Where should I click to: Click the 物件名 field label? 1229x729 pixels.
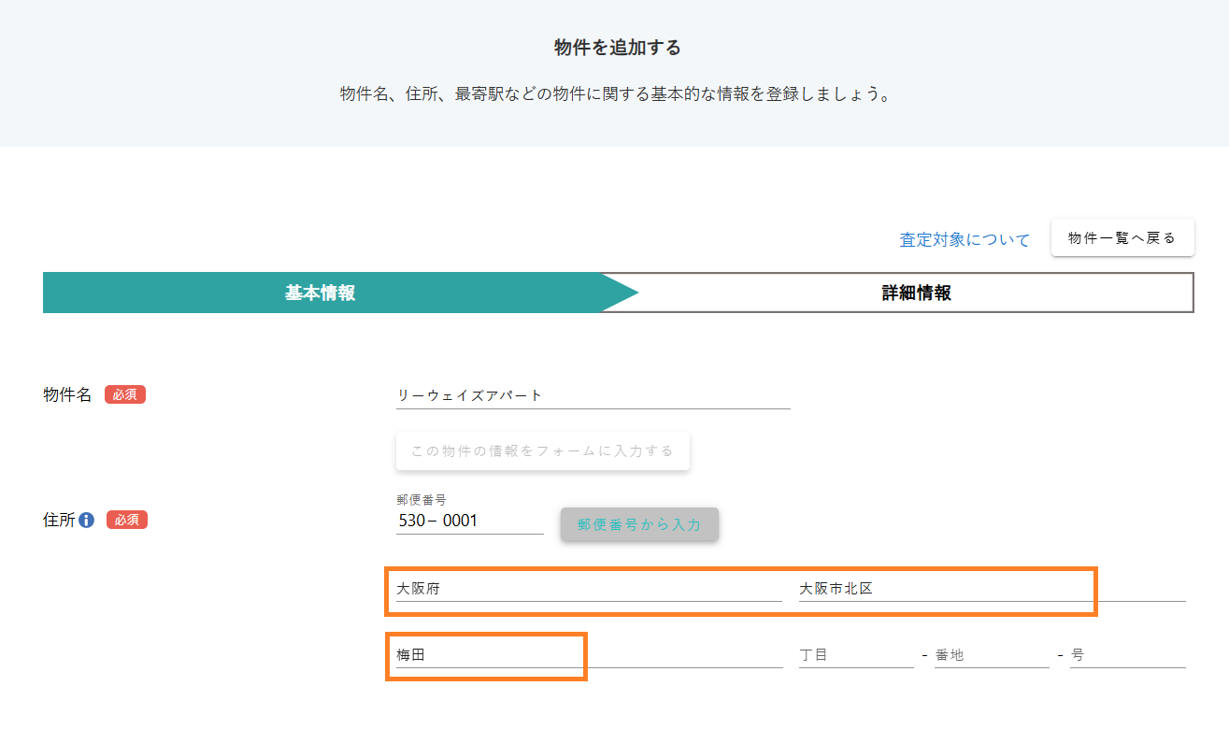(x=67, y=394)
